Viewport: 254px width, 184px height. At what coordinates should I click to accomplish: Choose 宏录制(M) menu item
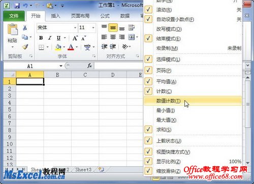(193, 48)
